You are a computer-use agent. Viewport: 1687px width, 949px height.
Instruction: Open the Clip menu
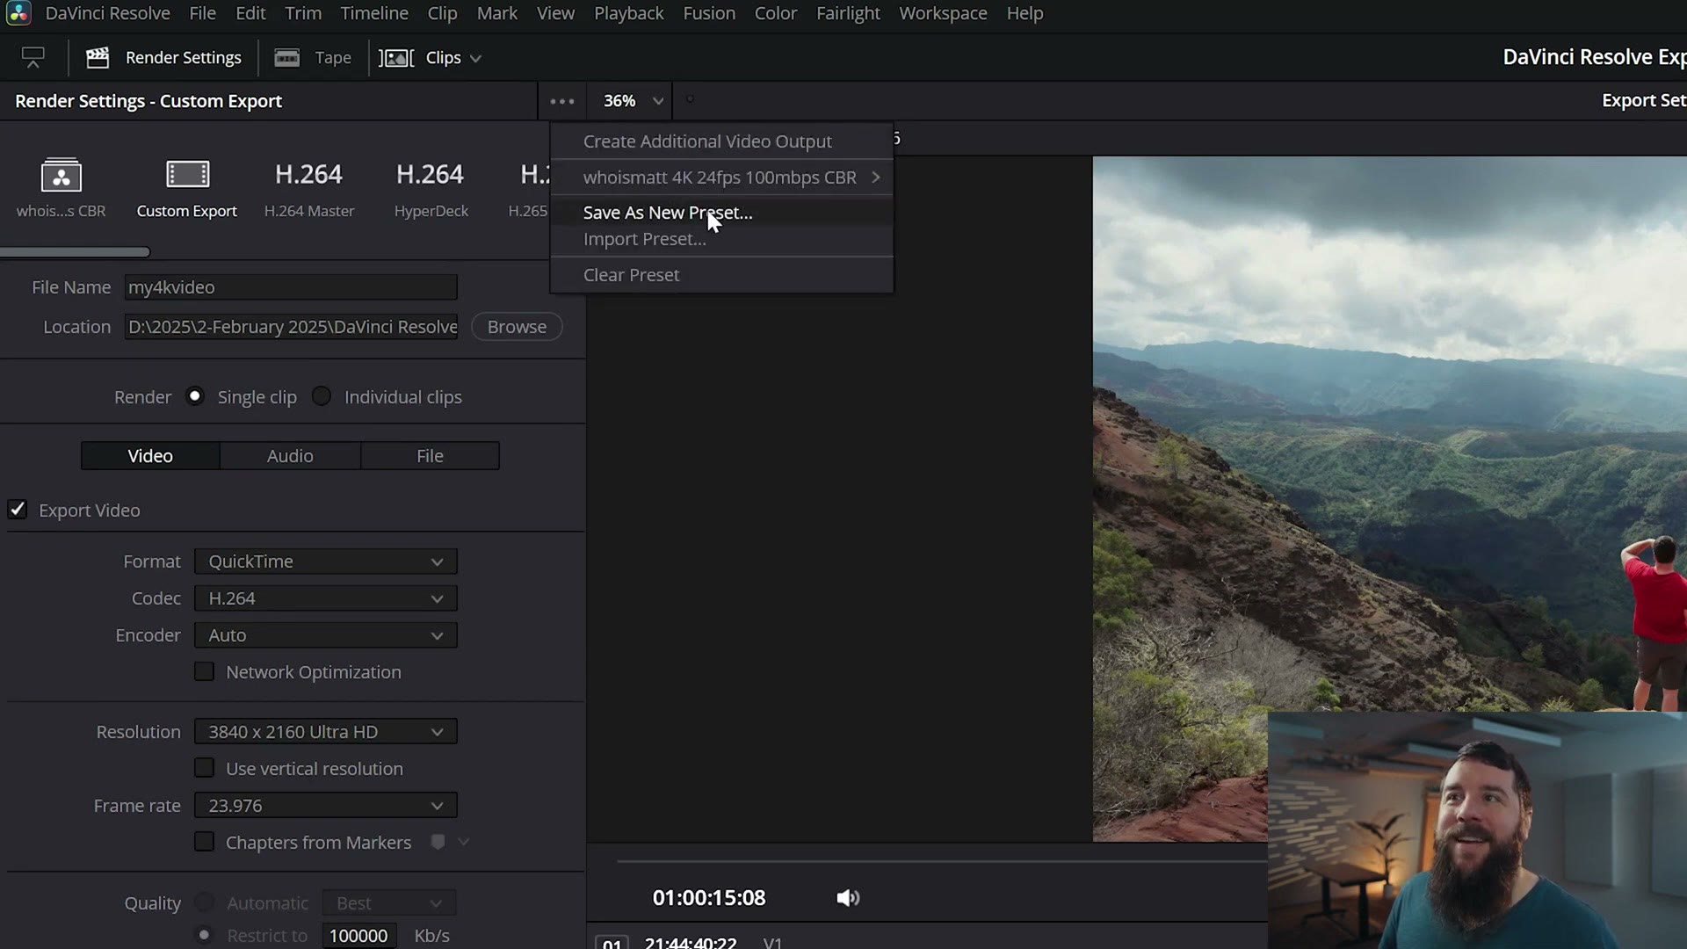tap(442, 13)
